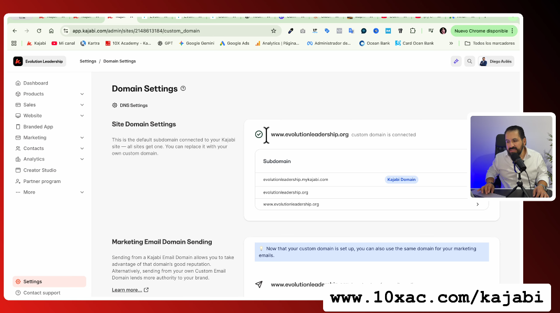Click the Evolution Leadership site switcher
This screenshot has width=560, height=313.
(39, 61)
